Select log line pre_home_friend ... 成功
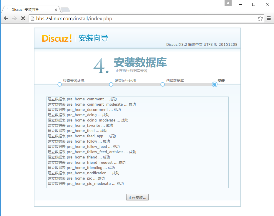274x216 pixels. point(79,157)
